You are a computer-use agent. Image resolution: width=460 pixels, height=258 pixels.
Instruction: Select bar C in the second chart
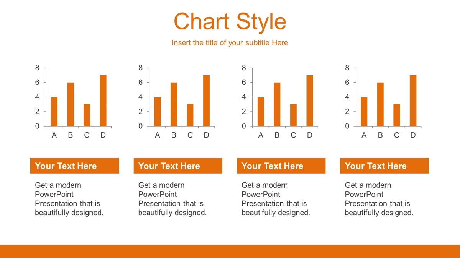190,115
